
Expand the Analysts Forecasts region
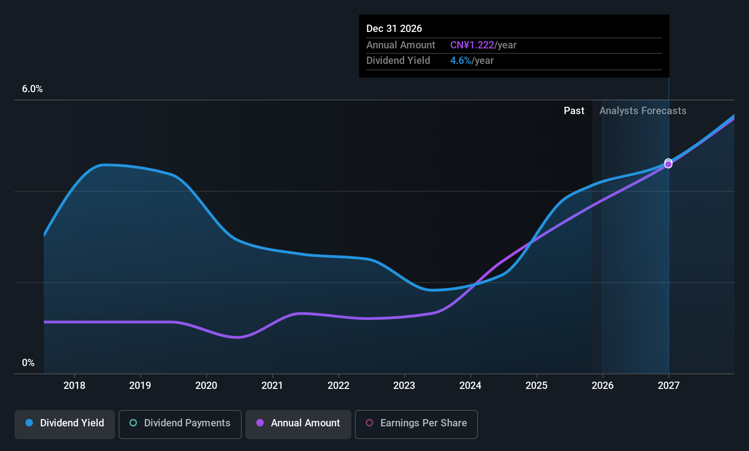643,110
